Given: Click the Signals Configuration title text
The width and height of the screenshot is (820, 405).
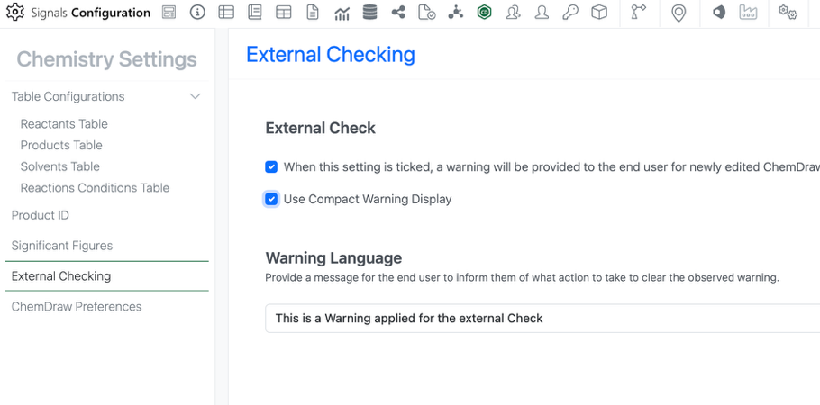Looking at the screenshot, I should [90, 13].
